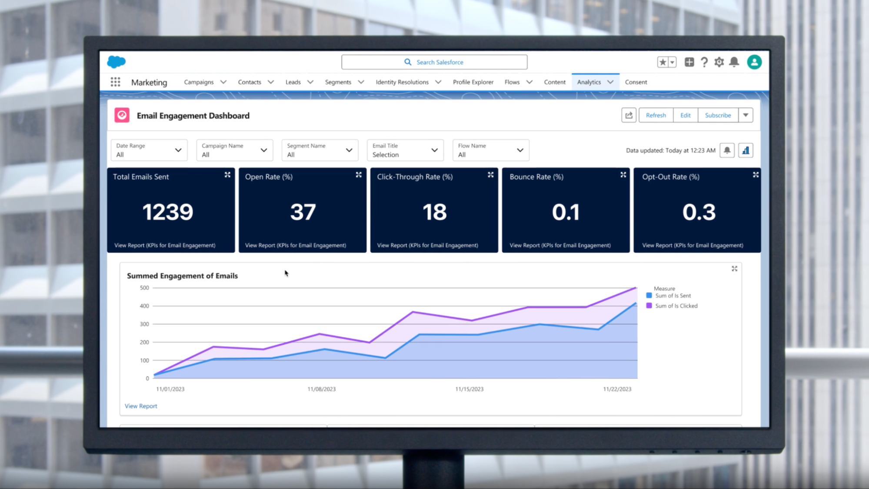Open the Profile Explorer tab
This screenshot has width=869, height=489.
473,82
